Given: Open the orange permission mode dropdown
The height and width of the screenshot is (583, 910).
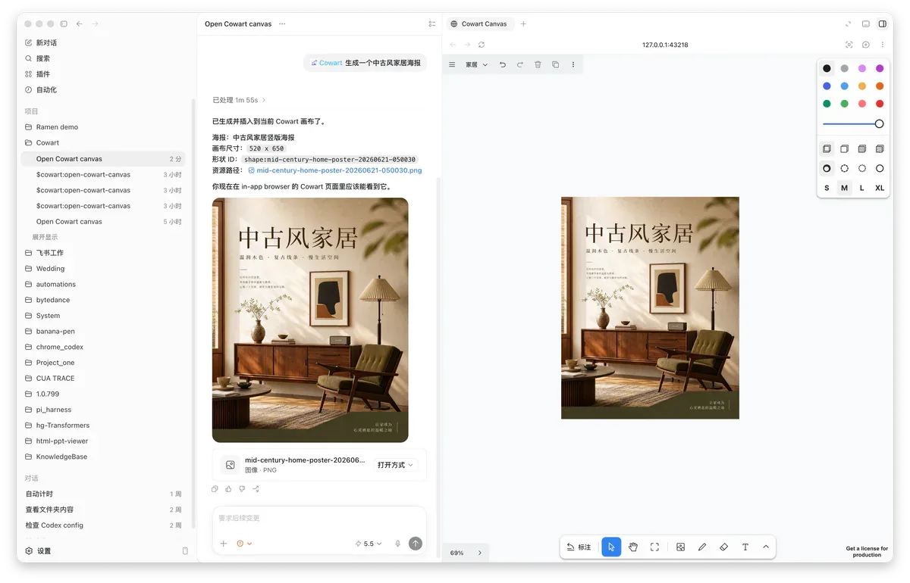Looking at the screenshot, I should (244, 544).
